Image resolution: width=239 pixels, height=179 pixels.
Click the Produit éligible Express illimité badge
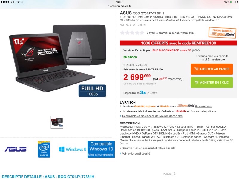point(222,33)
